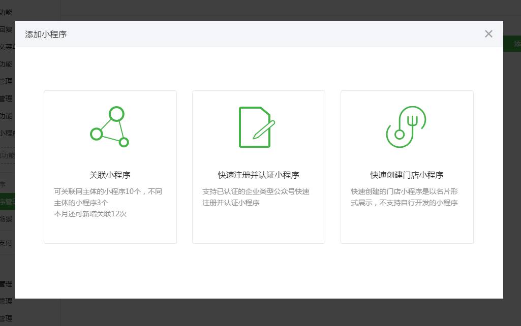Select the 关联小程序 title
521x326 pixels.
click(110, 175)
